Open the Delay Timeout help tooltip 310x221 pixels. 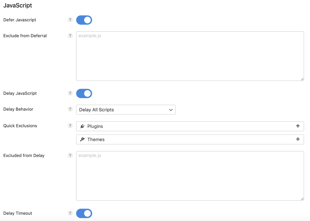[70, 213]
